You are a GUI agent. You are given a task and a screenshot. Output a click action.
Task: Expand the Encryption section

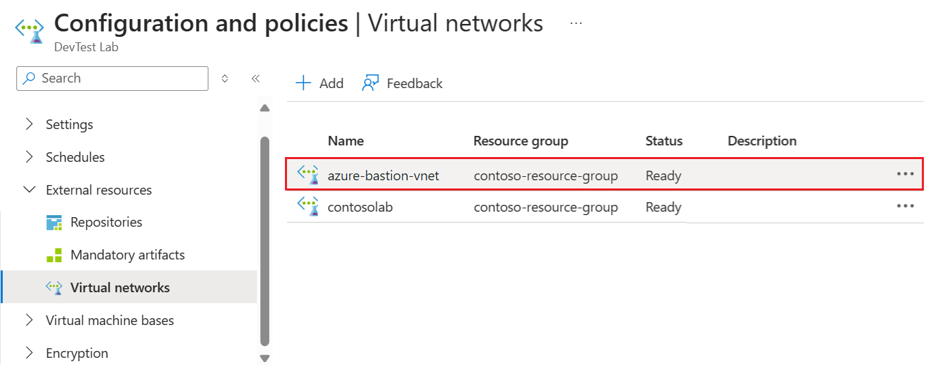click(29, 353)
